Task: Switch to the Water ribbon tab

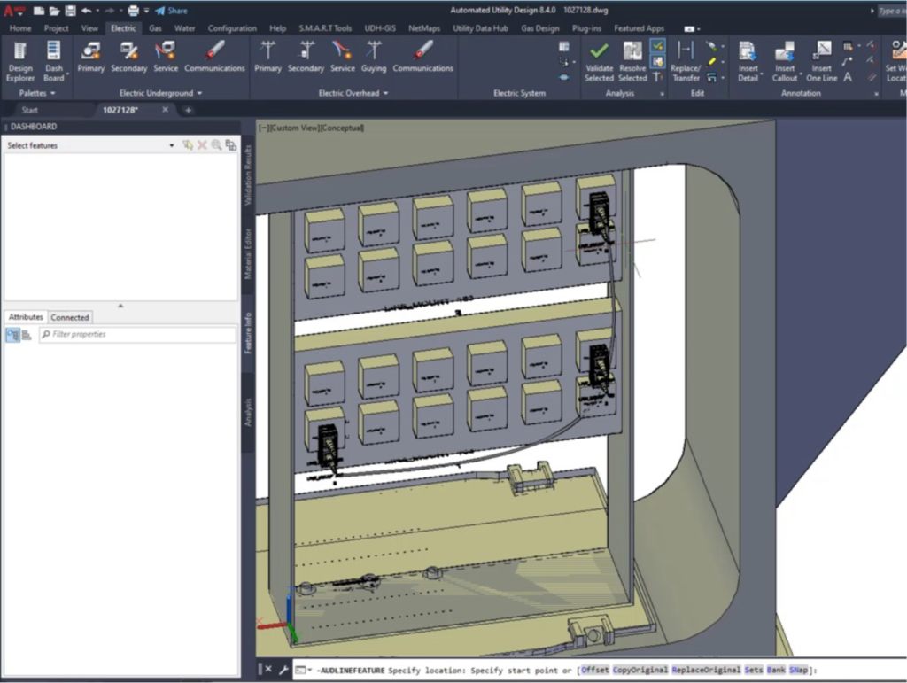Action: (184, 28)
